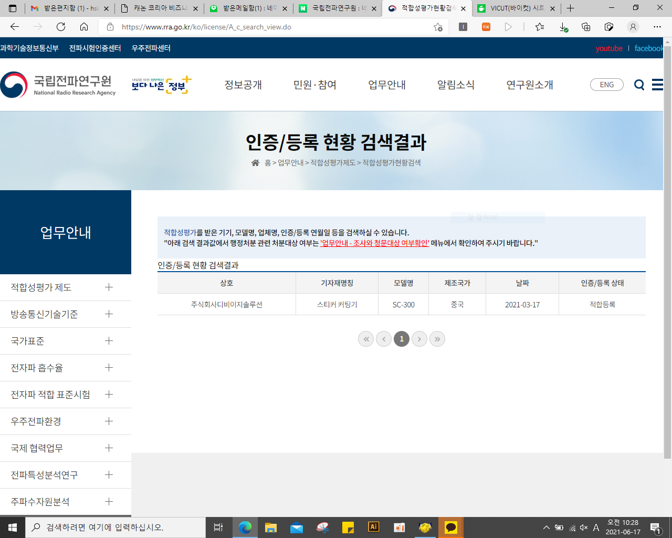Refresh the page with the reload icon
The width and height of the screenshot is (672, 538).
[x=61, y=27]
